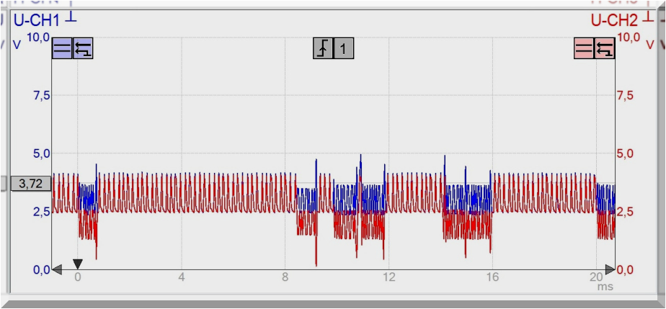
Task: Click the 3,72 trigger level marker
Action: [x=30, y=184]
